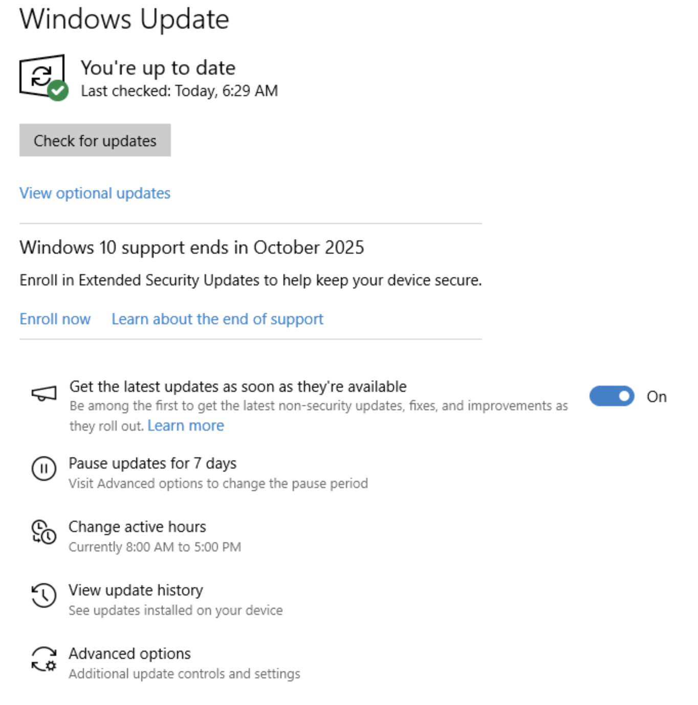
Task: Click the On label beside the toggle
Action: 657,397
